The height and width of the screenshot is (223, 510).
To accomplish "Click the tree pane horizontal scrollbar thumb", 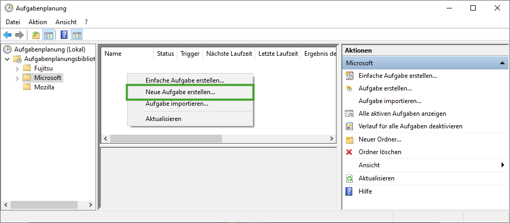I will click(44, 205).
